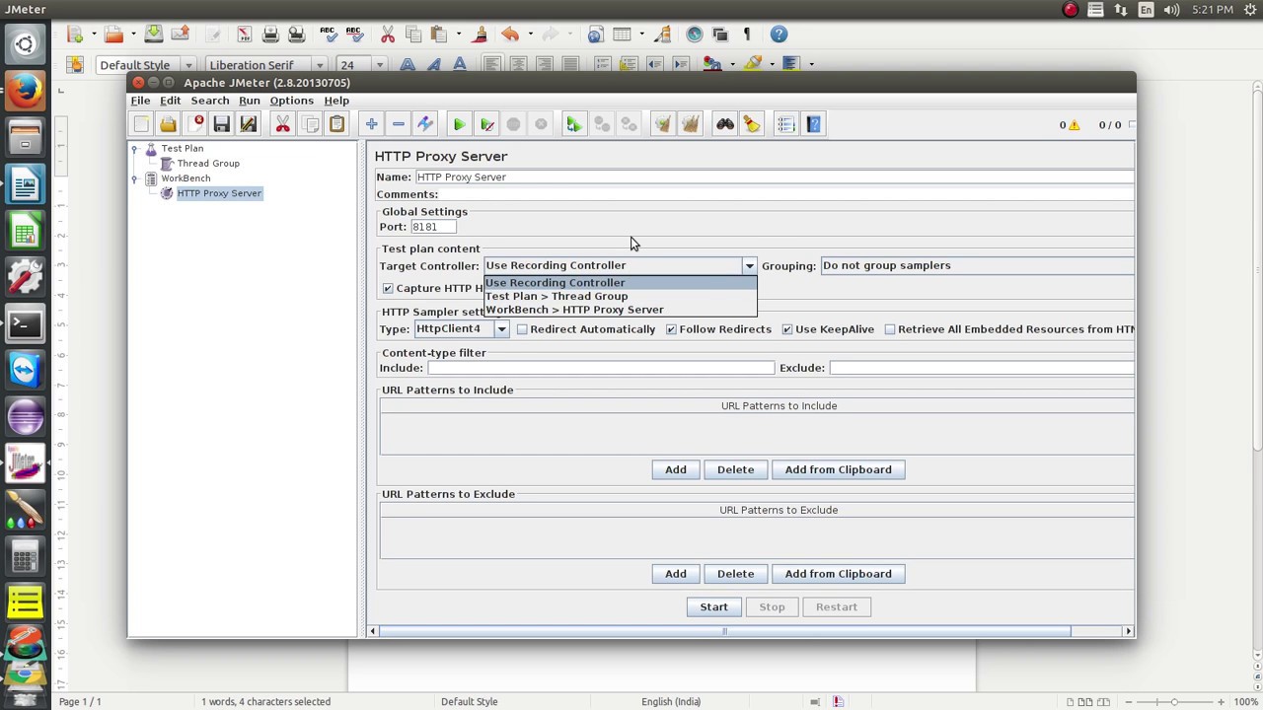Screen dimensions: 1263x710
Task: Click the warning triangle error counter
Action: [x=1074, y=125]
